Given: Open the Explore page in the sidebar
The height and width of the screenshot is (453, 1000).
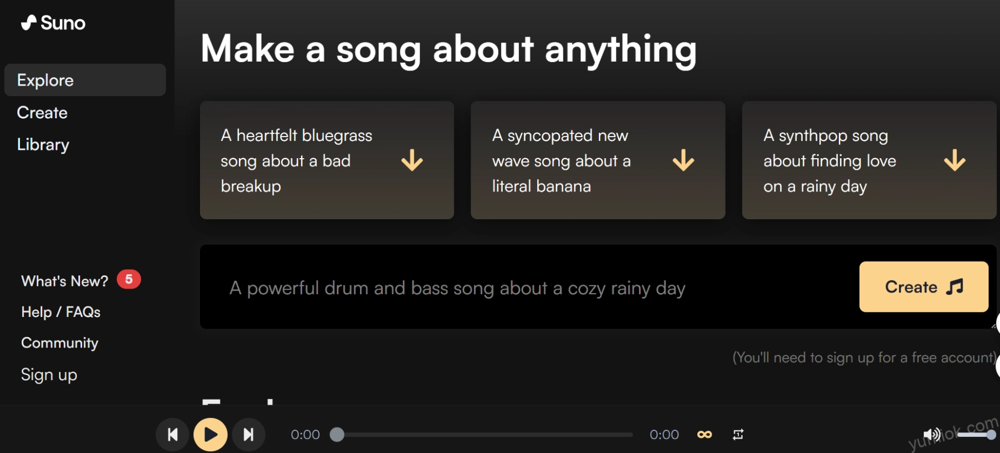Looking at the screenshot, I should (x=46, y=80).
